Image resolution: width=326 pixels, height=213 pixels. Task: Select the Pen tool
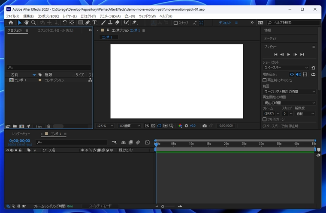tap(88, 23)
